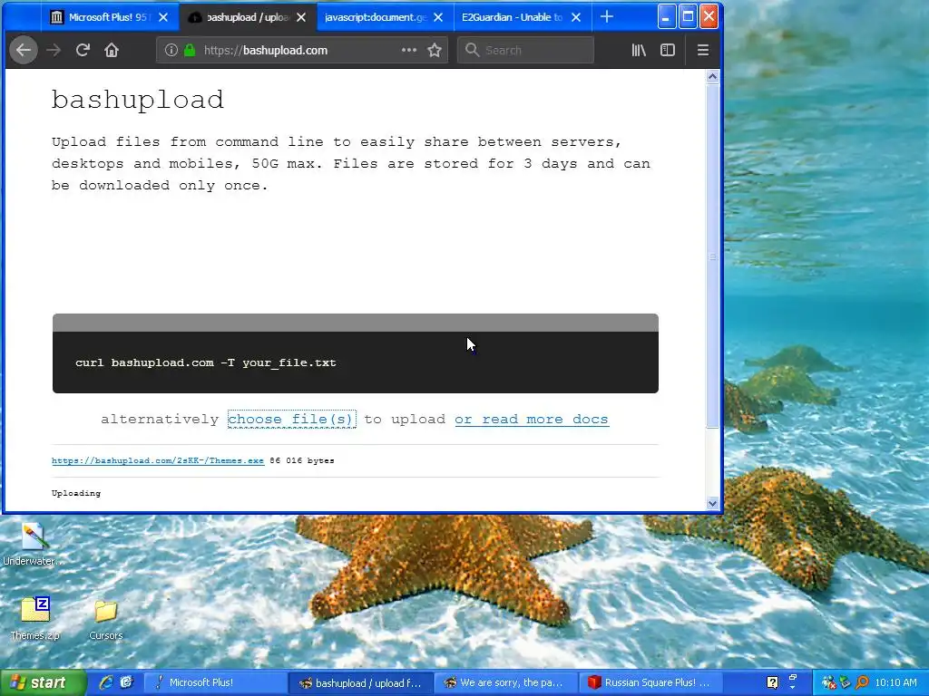Select the Cursors folder on desktop
This screenshot has width=929, height=696.
click(106, 620)
